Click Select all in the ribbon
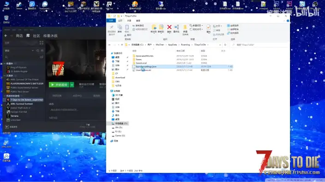The width and height of the screenshot is (325, 182). (x=233, y=26)
